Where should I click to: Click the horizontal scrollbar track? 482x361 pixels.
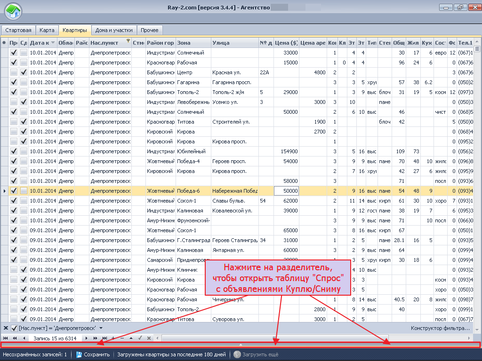(x=313, y=338)
